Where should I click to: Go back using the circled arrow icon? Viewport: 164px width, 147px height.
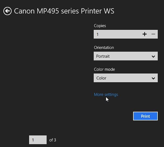point(7,11)
